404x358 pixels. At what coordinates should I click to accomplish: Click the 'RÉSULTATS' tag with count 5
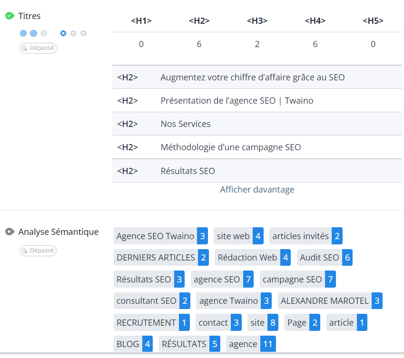coord(189,344)
